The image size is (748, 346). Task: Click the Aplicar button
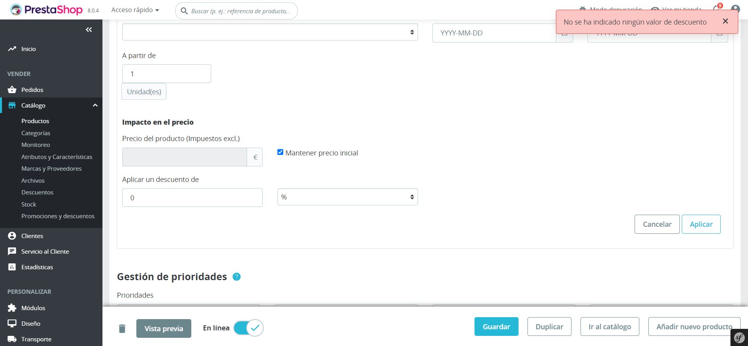[x=701, y=224]
